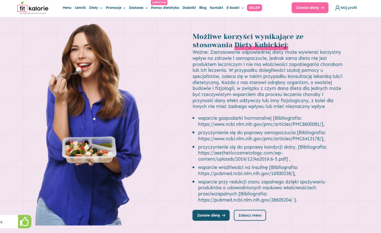The width and height of the screenshot is (381, 233).
Task: Expand the E-booki dropdown menu
Action: (235, 8)
